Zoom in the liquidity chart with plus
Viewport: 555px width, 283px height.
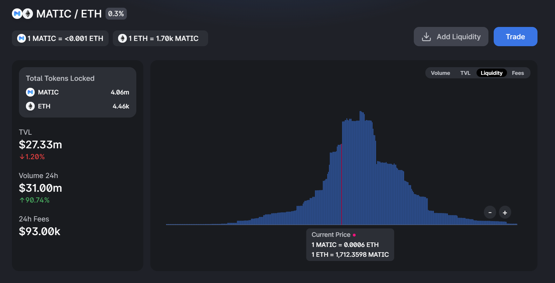[505, 212]
